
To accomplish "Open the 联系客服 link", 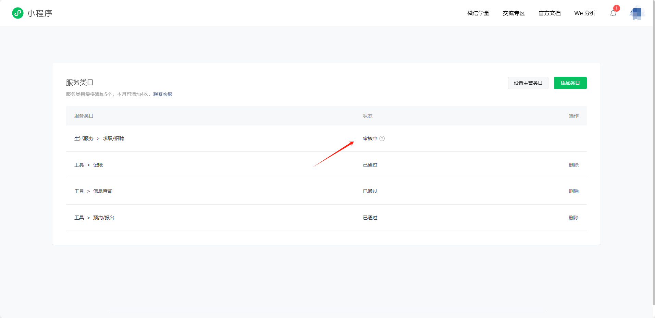I will pyautogui.click(x=163, y=94).
